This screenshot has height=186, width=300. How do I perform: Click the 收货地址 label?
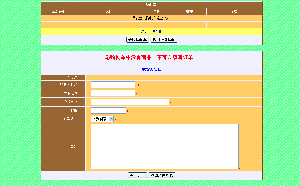72,102
